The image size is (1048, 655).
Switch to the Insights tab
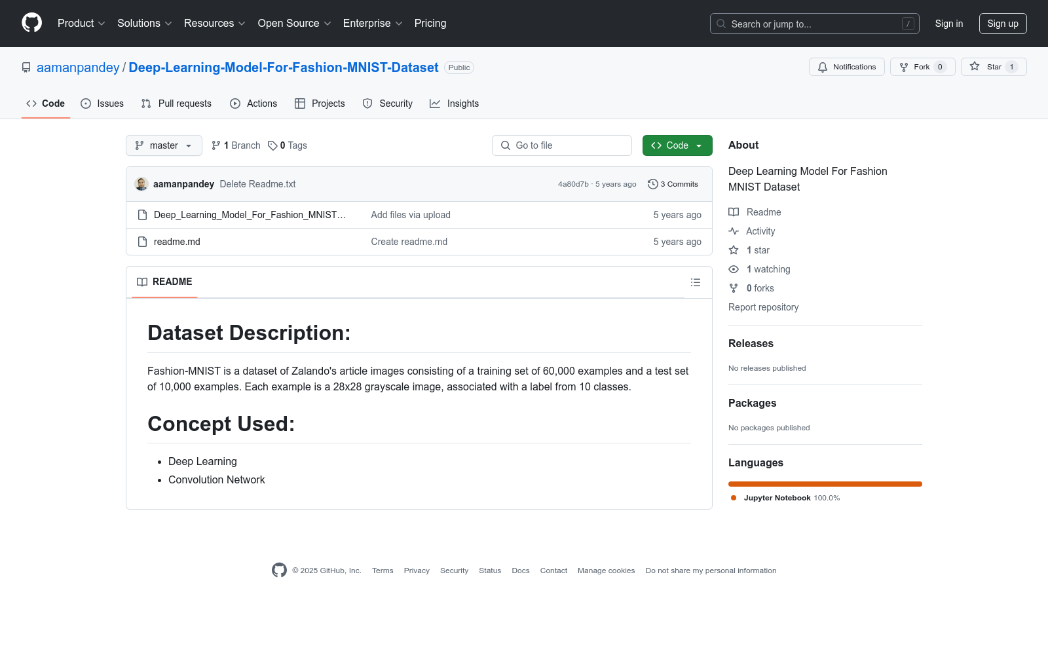click(x=454, y=103)
